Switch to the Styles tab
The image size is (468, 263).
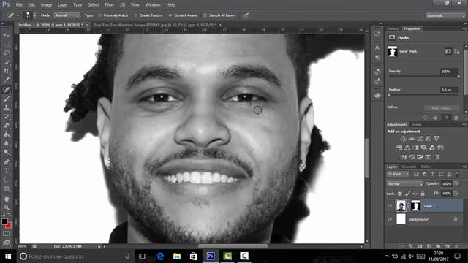tap(417, 125)
